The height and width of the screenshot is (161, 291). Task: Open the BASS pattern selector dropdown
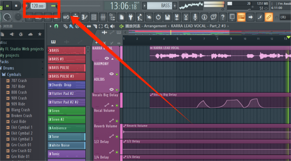pyautogui.click(x=160, y=6)
